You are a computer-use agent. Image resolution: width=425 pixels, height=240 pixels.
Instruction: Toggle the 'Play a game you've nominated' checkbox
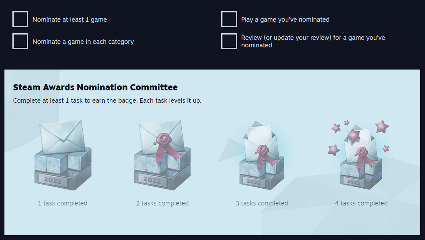tap(229, 19)
